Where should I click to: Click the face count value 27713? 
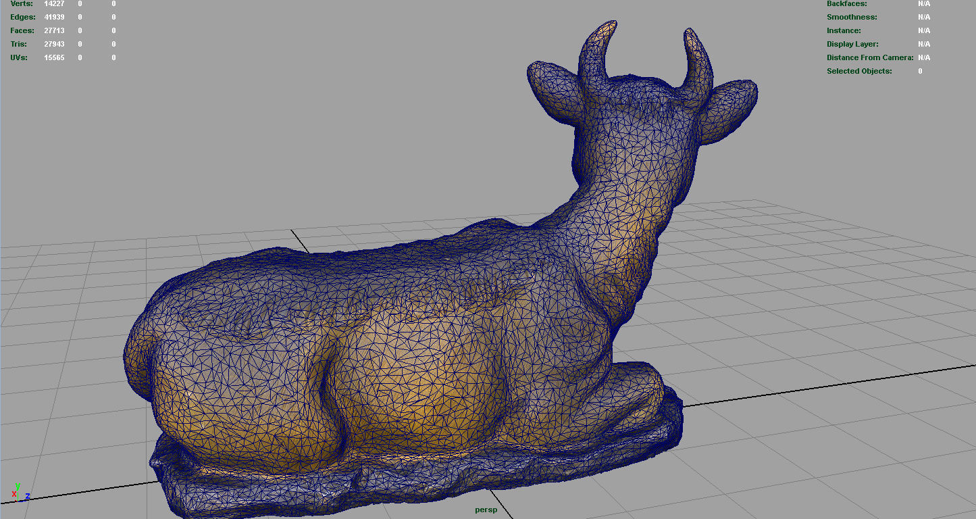click(x=54, y=30)
